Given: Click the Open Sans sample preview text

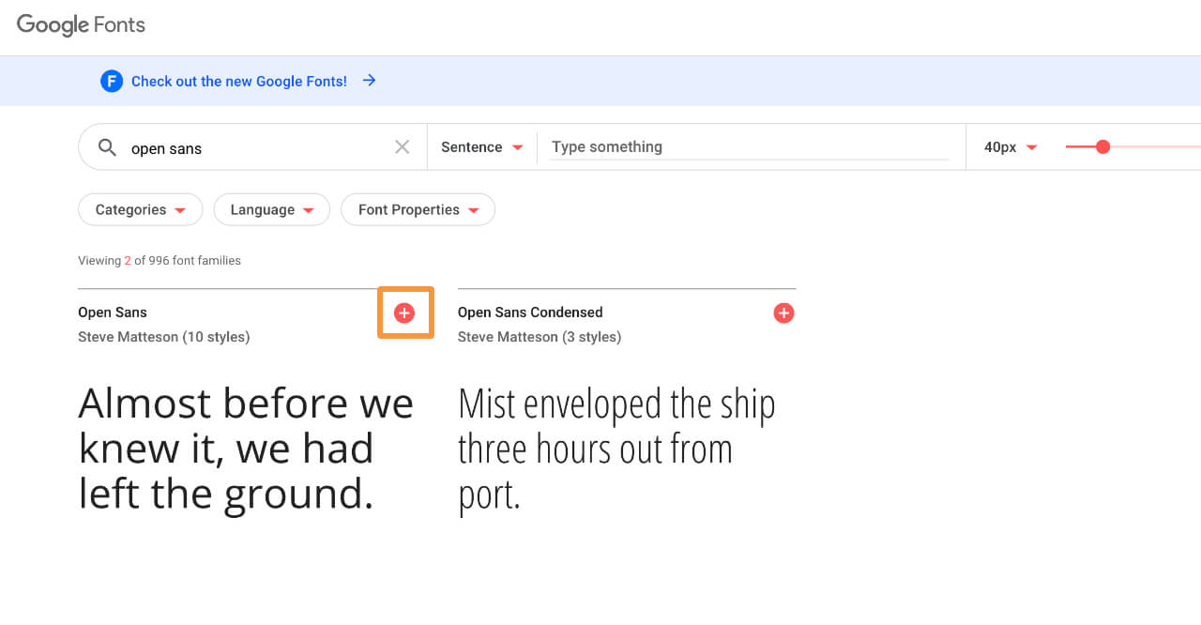Looking at the screenshot, I should tap(246, 449).
